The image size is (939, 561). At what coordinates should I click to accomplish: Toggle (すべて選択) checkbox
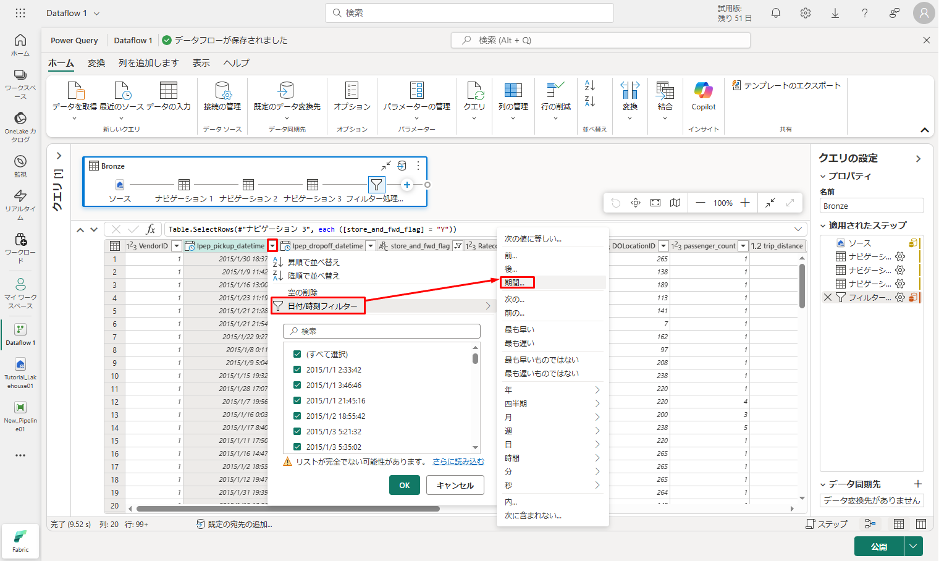coord(297,354)
